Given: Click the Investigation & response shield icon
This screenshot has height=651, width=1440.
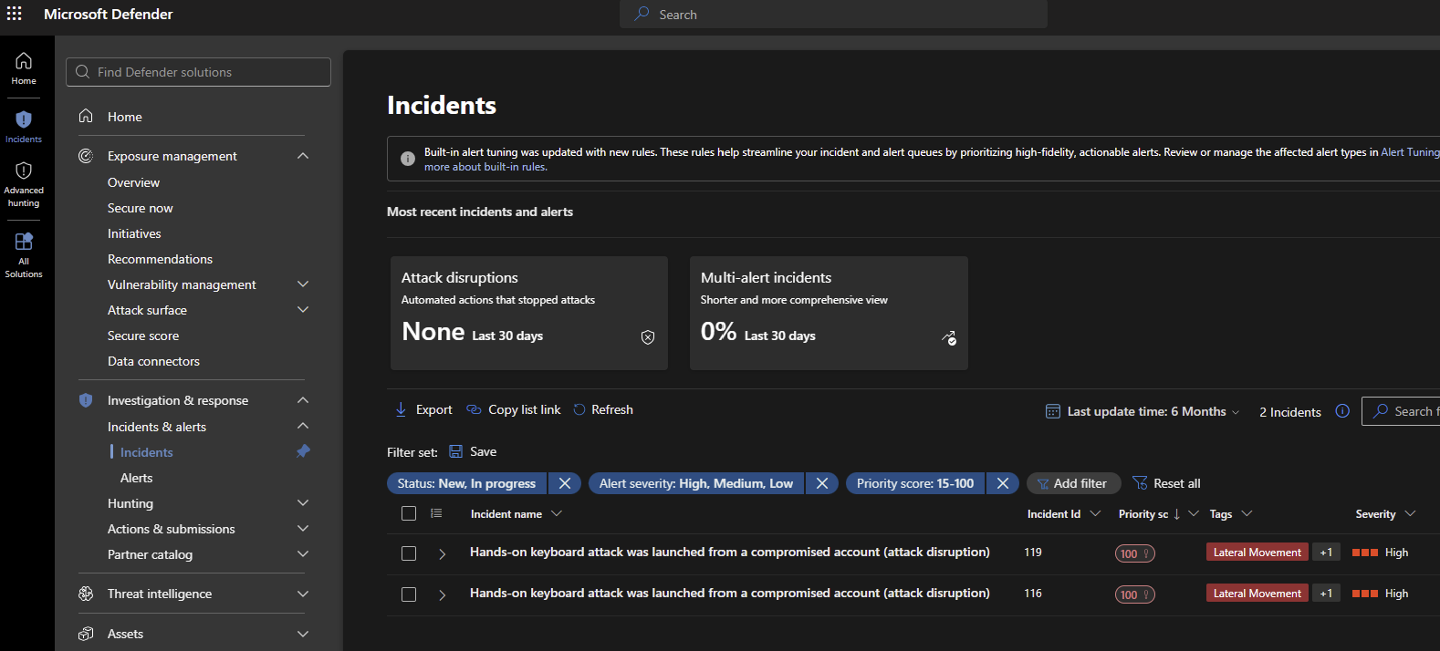Looking at the screenshot, I should pyautogui.click(x=86, y=400).
